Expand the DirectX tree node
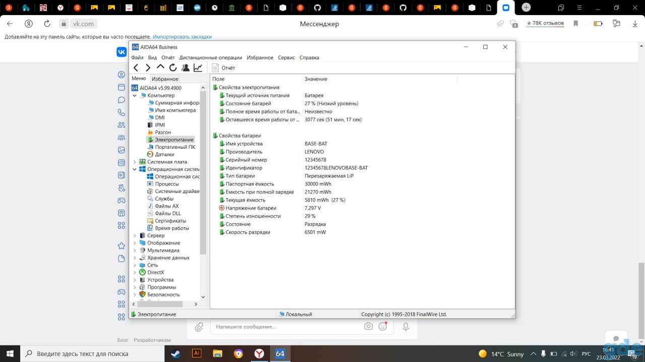The width and height of the screenshot is (645, 362). 135,273
